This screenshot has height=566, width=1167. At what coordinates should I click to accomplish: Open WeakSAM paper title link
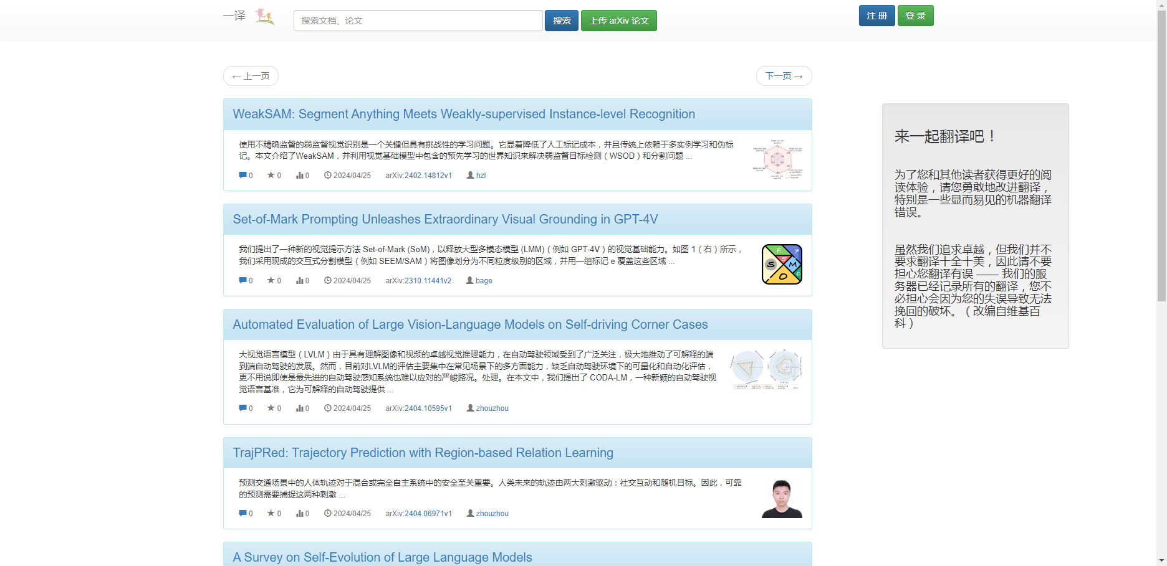(x=464, y=114)
